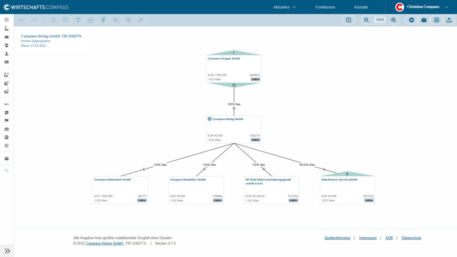457x257 pixels.
Task: Open the AGB footer link
Action: [389, 238]
